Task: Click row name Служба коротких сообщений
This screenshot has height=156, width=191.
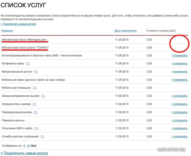Action: 20,137
